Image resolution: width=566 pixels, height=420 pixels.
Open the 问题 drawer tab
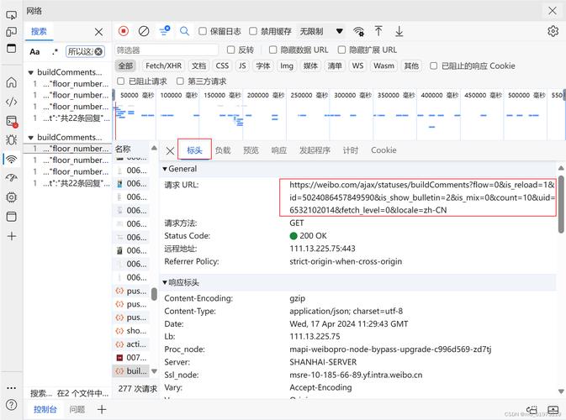[x=77, y=409]
